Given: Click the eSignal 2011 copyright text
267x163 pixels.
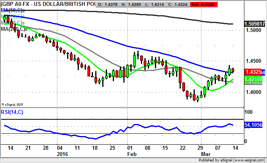Looking at the screenshot, I should 12,105.
